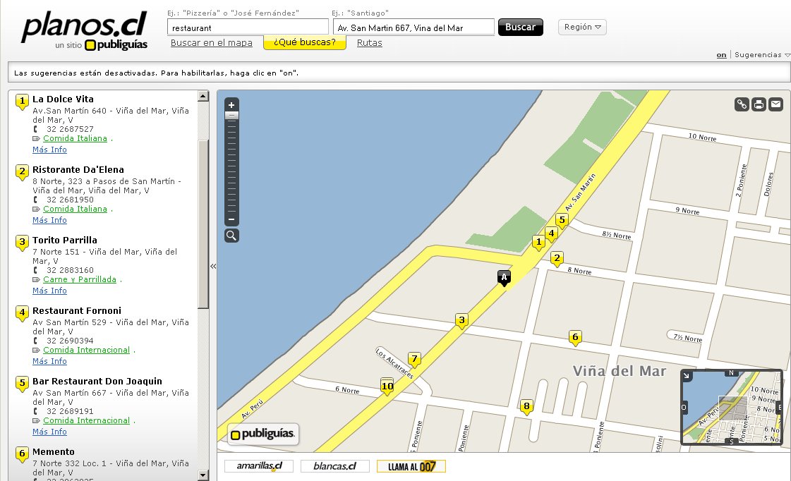Screen dimensions: 791x481
Task: Click the magnifier icon below the zoom bar
Action: pos(231,236)
